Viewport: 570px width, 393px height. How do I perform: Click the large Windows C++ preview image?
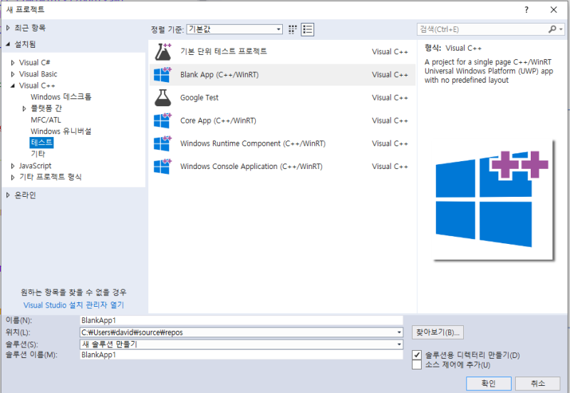click(x=494, y=200)
